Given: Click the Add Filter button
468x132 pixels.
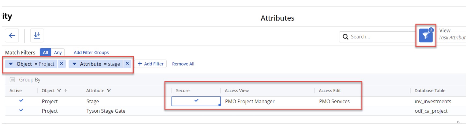Looking at the screenshot, I should (x=151, y=64).
